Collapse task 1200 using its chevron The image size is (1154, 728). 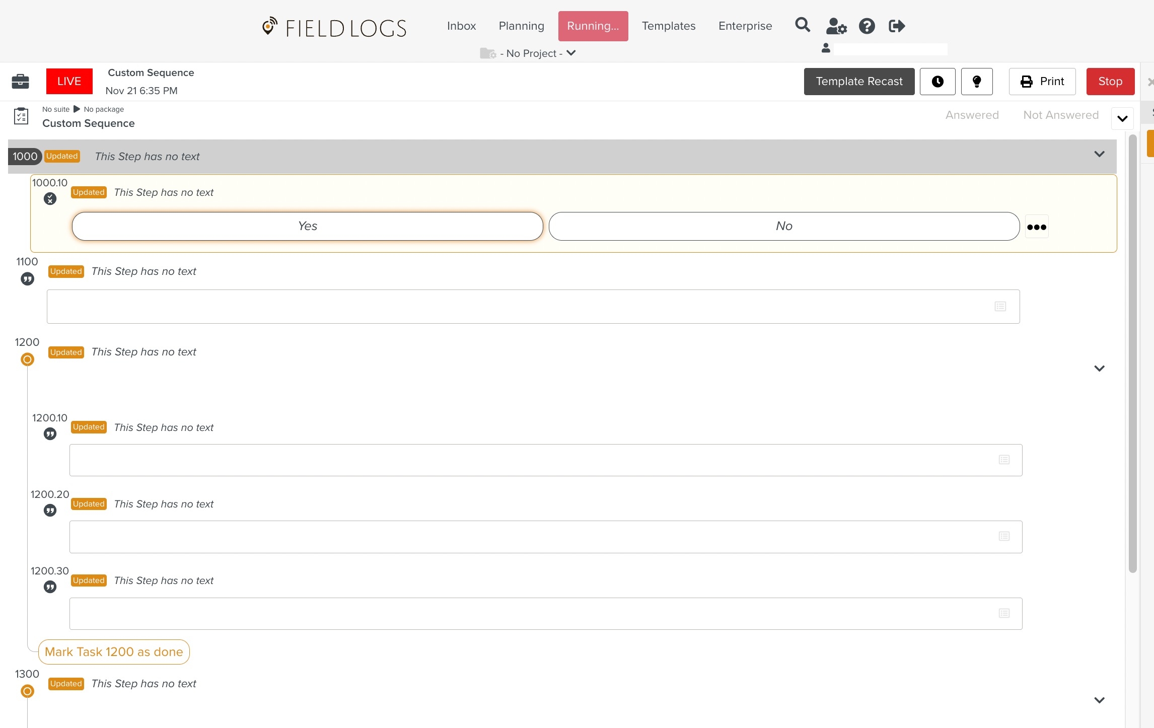click(x=1099, y=369)
